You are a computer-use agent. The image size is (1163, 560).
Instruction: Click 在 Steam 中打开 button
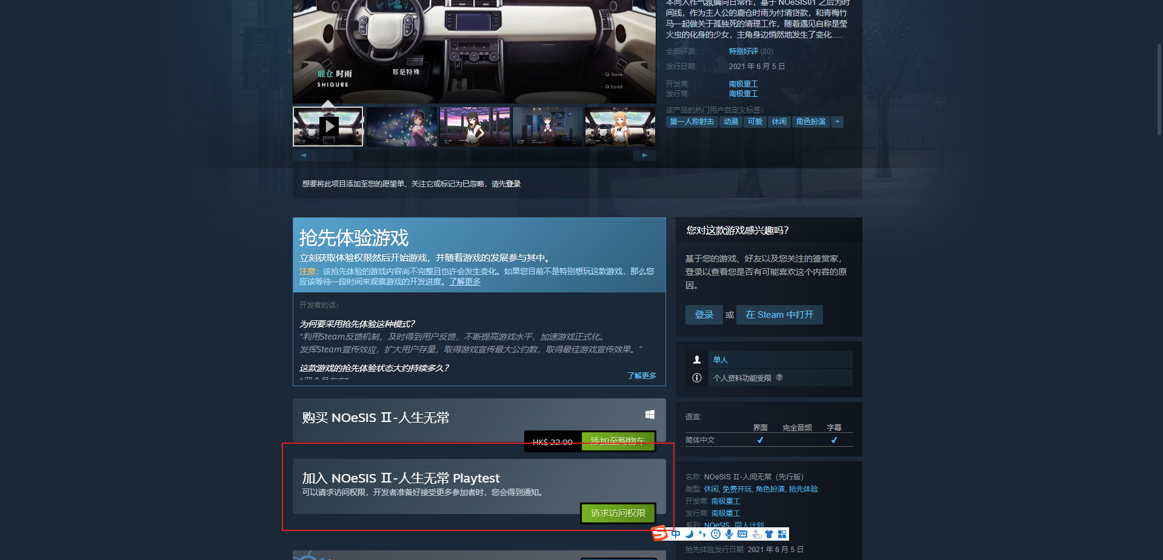click(779, 315)
